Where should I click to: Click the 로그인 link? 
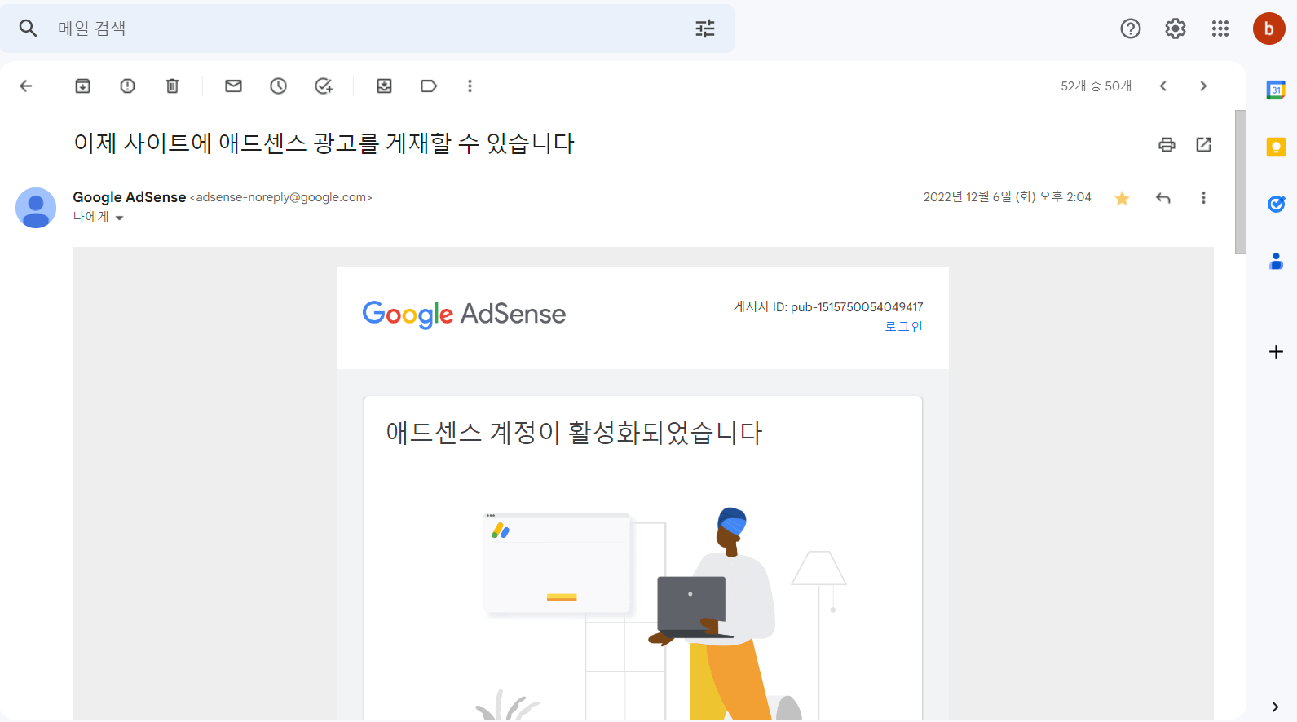pyautogui.click(x=904, y=327)
